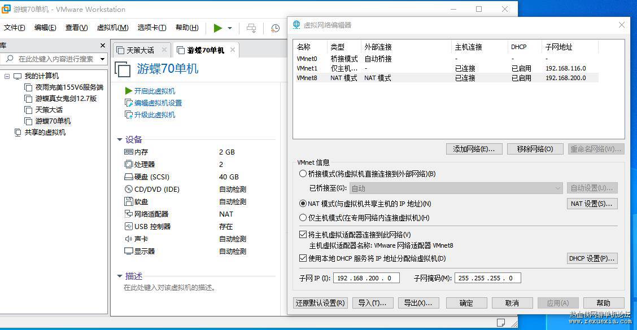The height and width of the screenshot is (330, 637).
Task: Click the 编辑虚拟机设置 link
Action: point(158,103)
